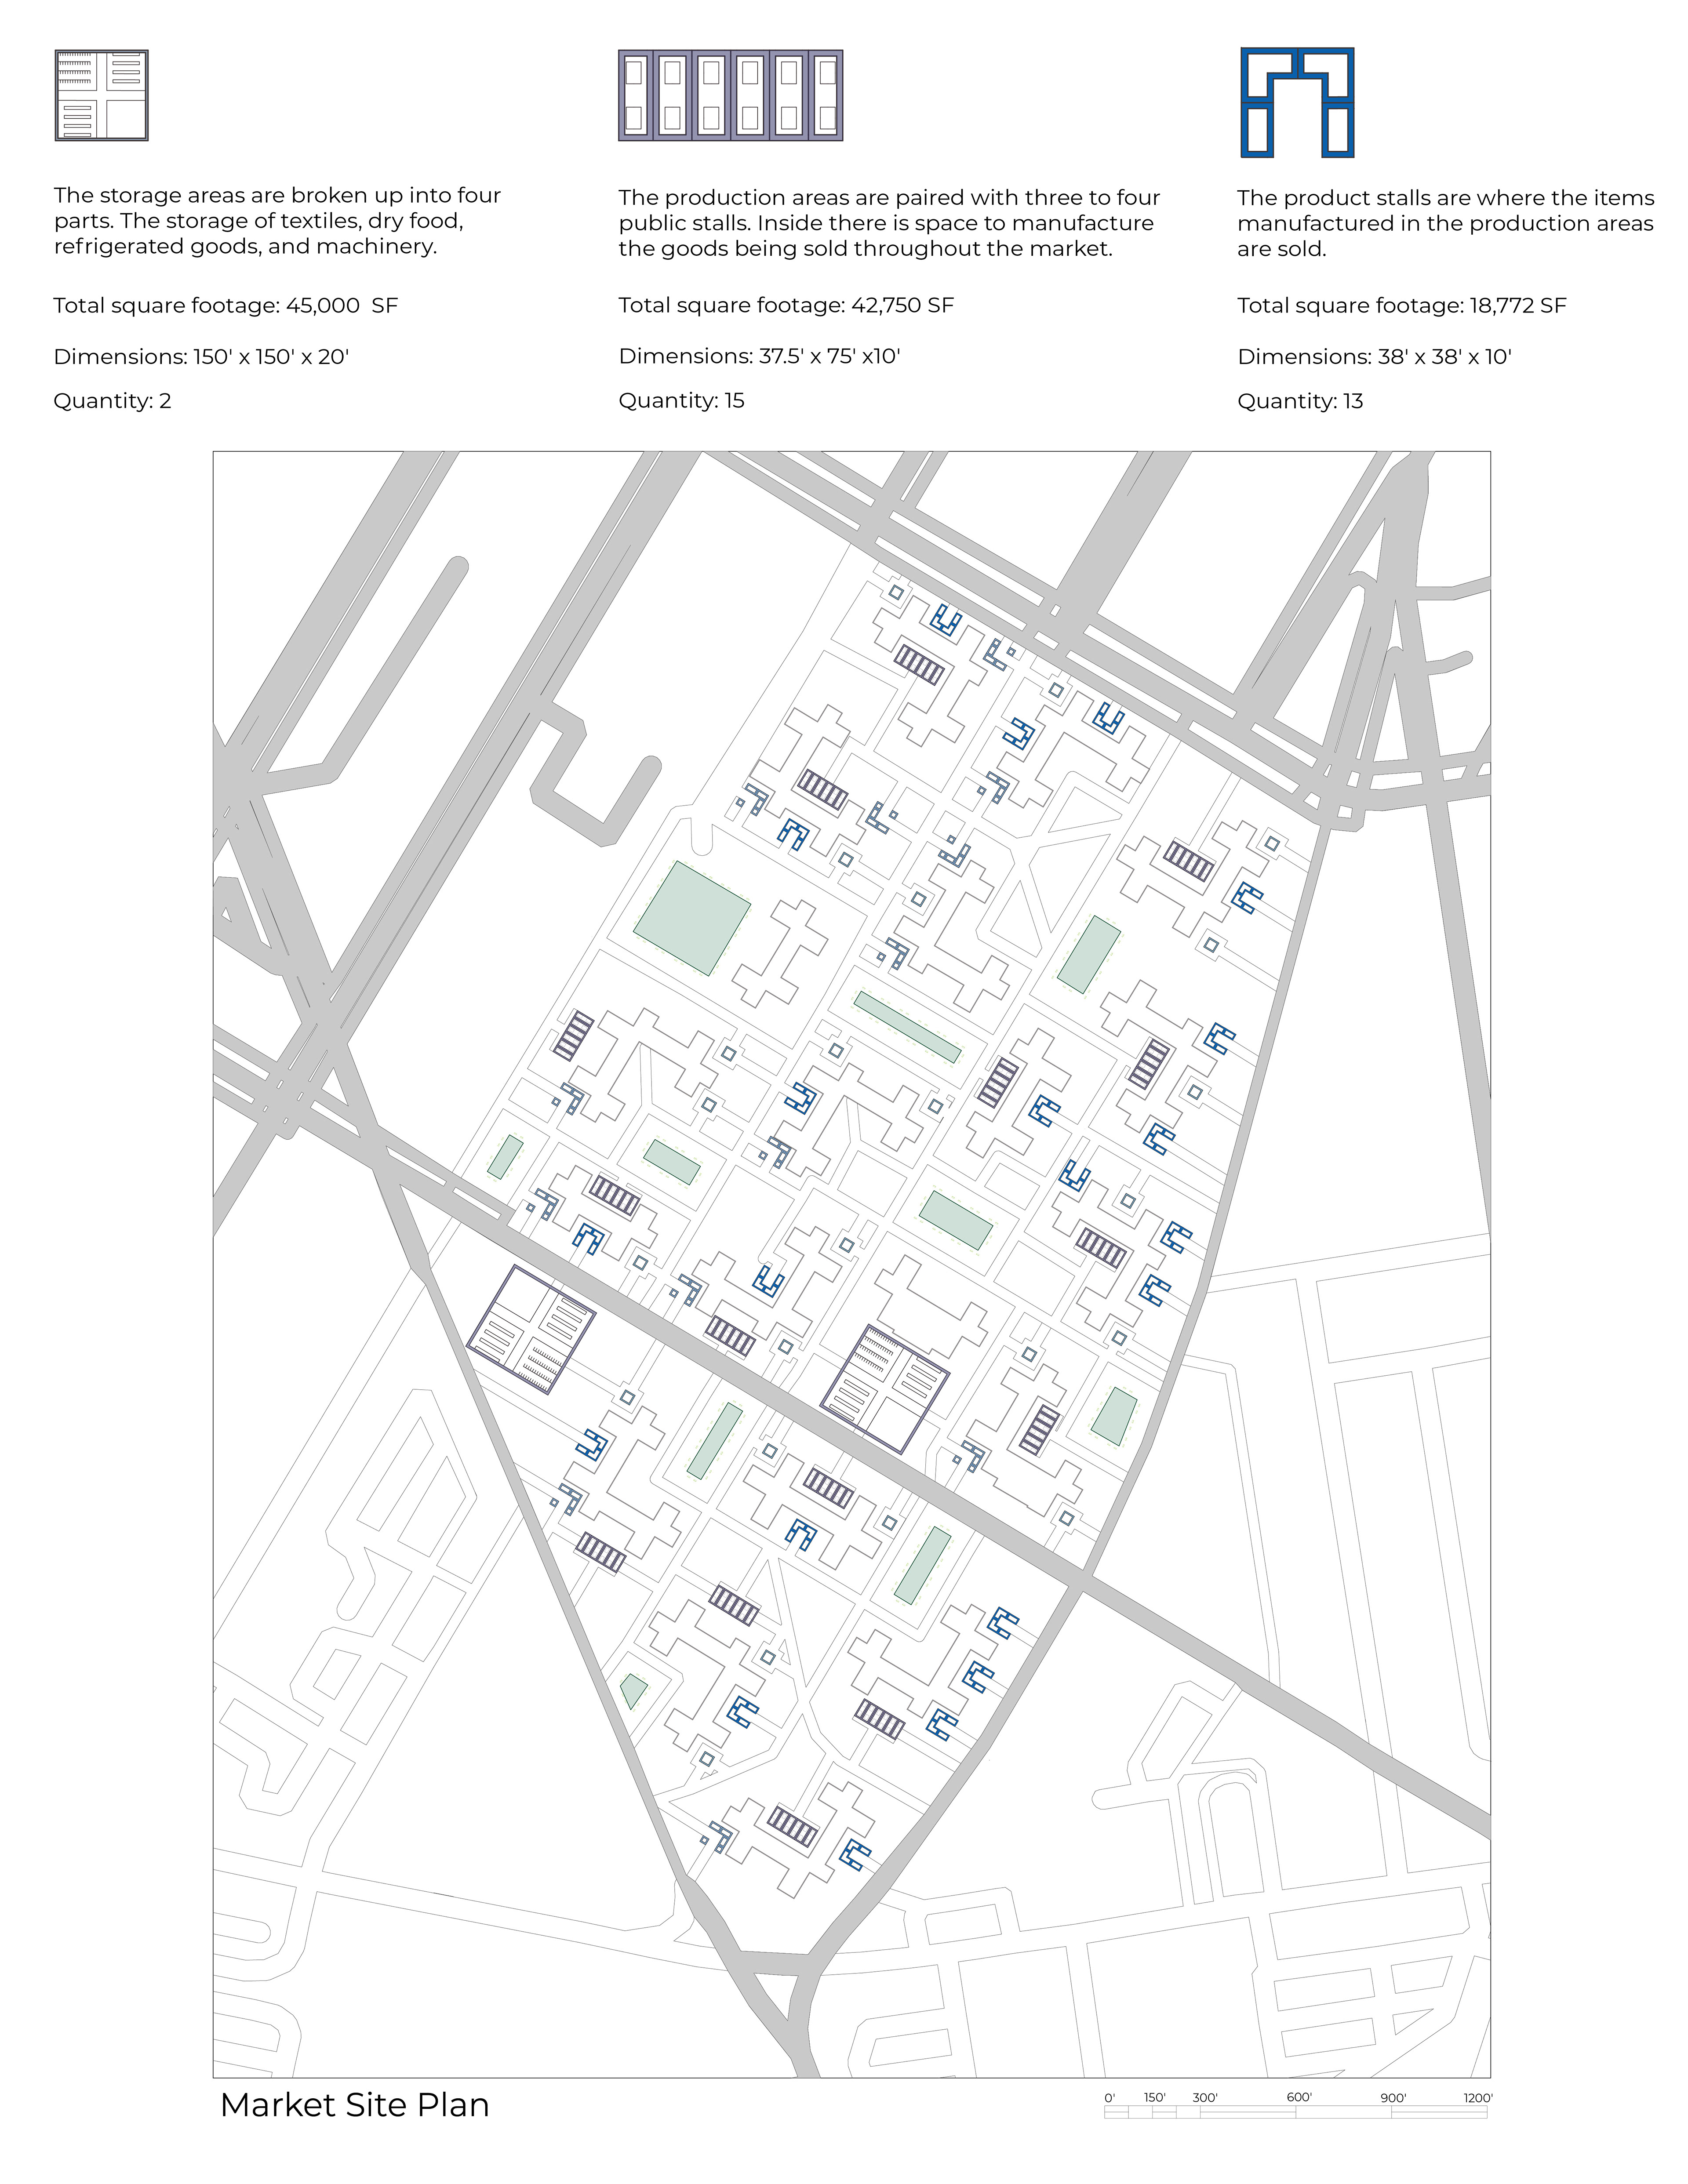Image resolution: width=1688 pixels, height=2184 pixels.
Task: Click "Dimensions: 37.5' x 75' x10'" text
Action: point(759,356)
